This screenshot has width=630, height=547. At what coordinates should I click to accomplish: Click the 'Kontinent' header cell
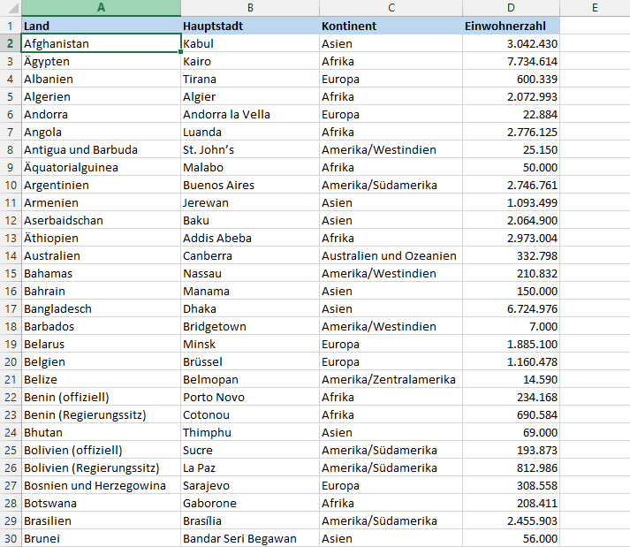point(391,26)
